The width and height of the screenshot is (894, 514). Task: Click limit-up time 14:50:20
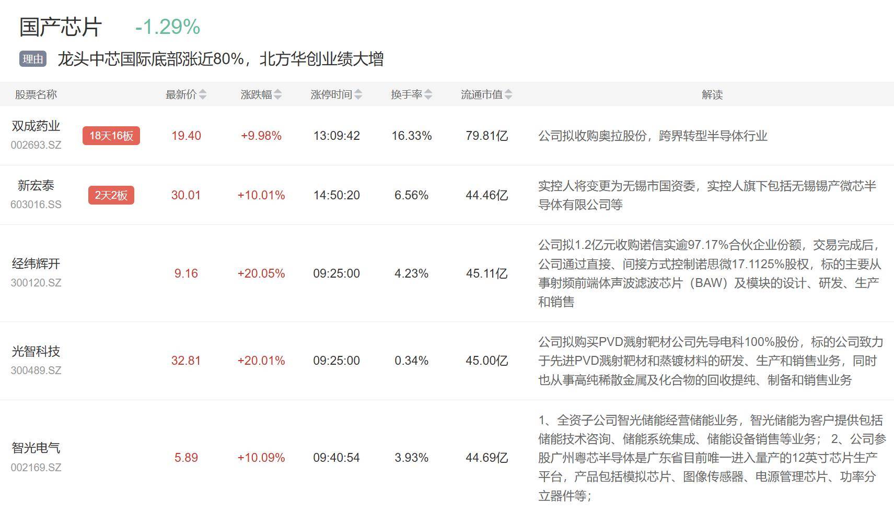point(336,195)
